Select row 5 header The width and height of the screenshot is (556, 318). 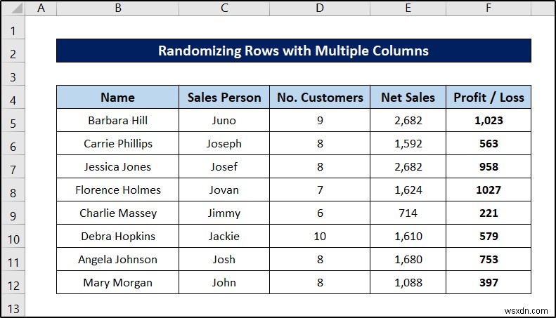click(13, 121)
